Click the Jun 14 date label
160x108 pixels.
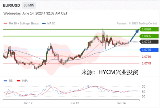tap(121, 103)
